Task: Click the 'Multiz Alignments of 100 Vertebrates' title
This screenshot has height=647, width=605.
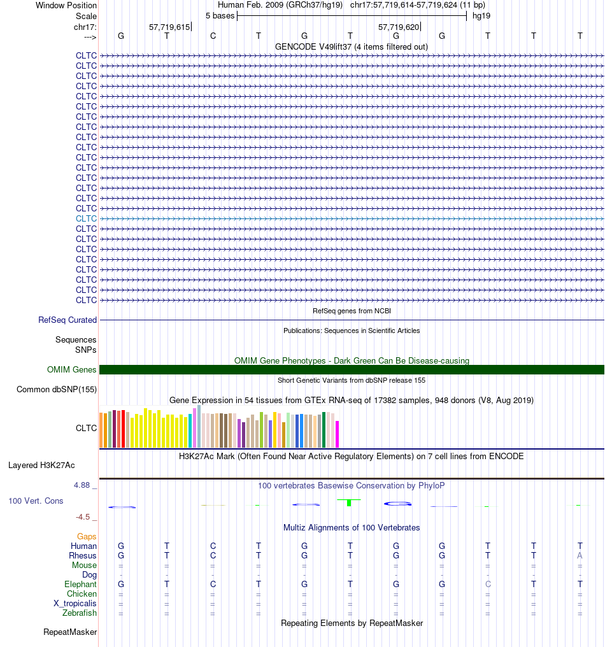Action: (x=352, y=528)
